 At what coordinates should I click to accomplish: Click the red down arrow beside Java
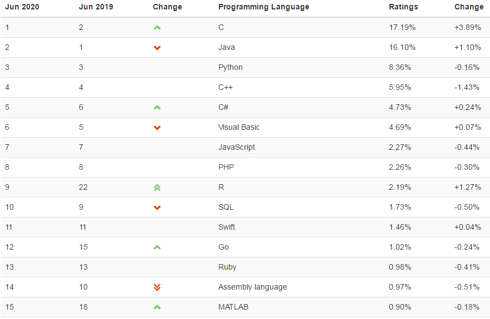(x=157, y=48)
